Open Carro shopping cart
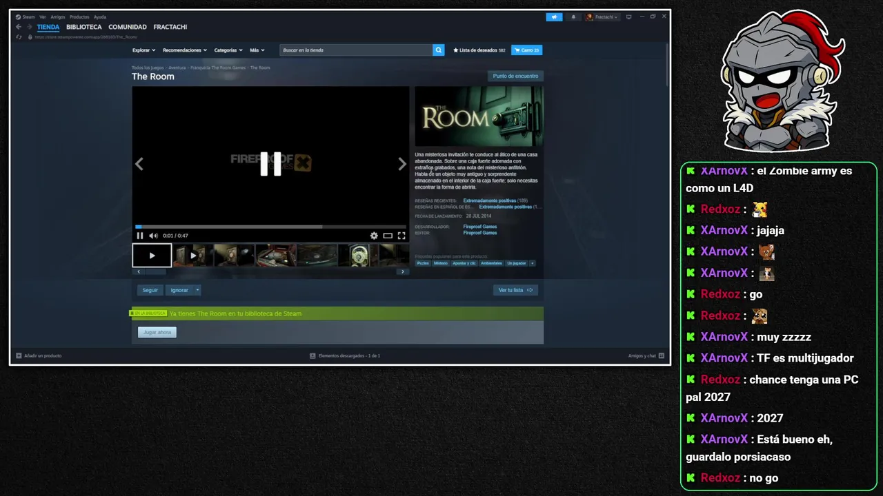883x496 pixels. [x=526, y=50]
